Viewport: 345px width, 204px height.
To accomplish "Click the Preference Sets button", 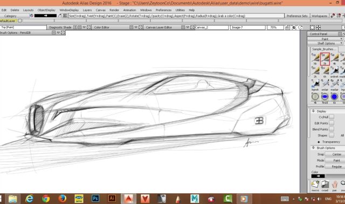I will (x=297, y=16).
